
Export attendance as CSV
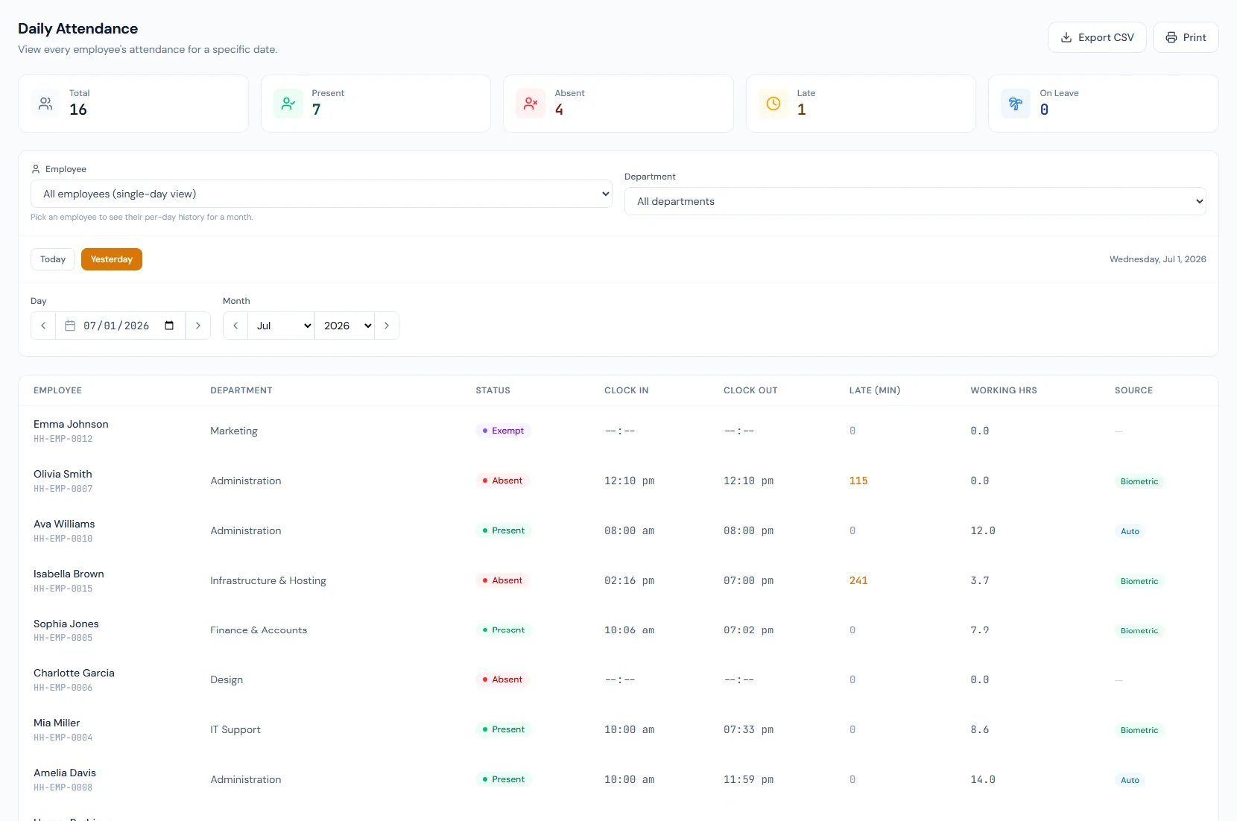coord(1097,37)
